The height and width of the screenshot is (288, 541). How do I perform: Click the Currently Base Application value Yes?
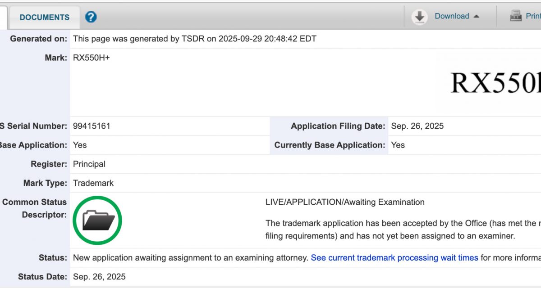pos(398,145)
